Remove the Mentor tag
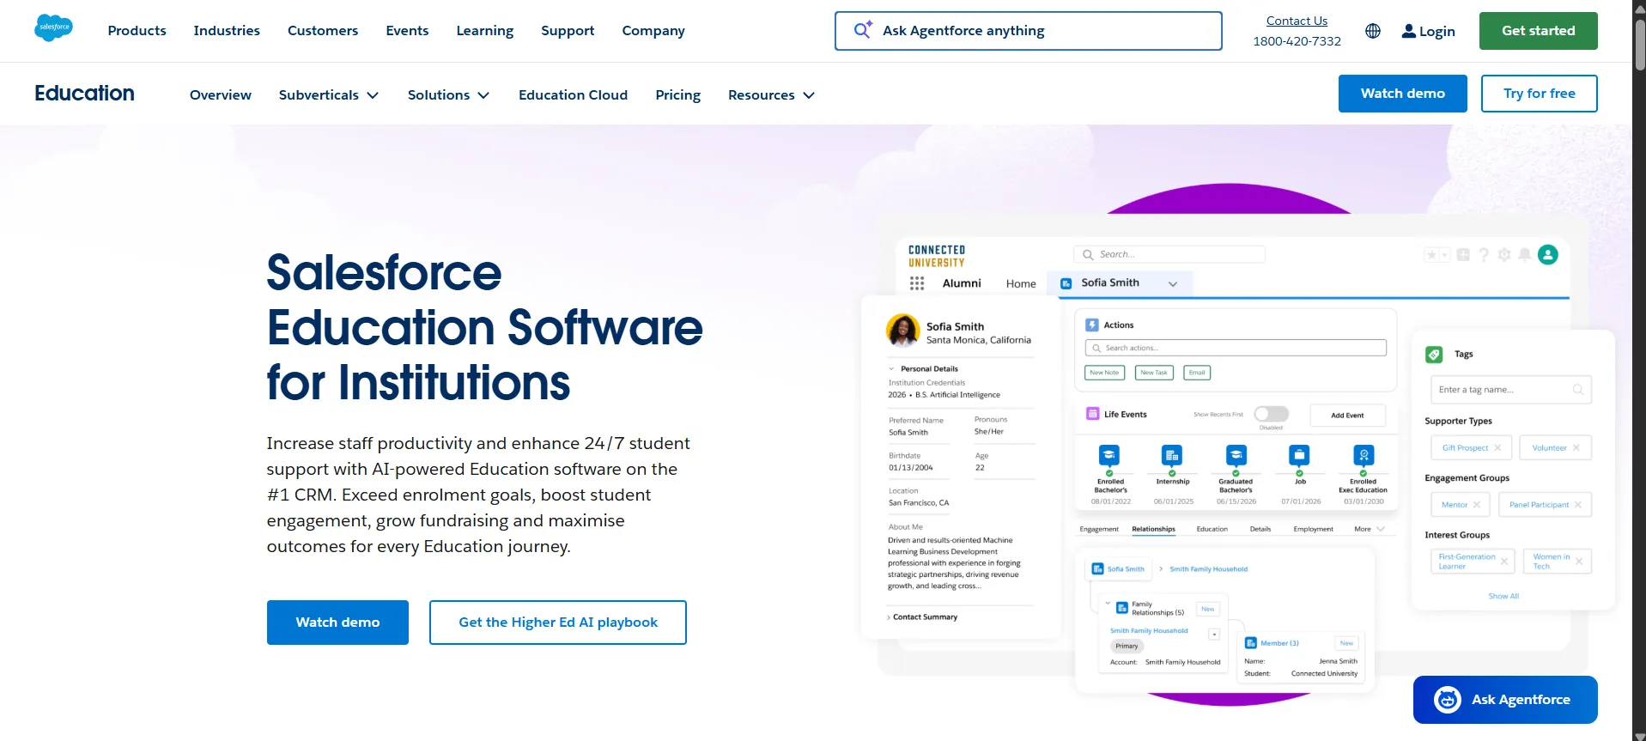This screenshot has width=1646, height=741. pos(1476,505)
